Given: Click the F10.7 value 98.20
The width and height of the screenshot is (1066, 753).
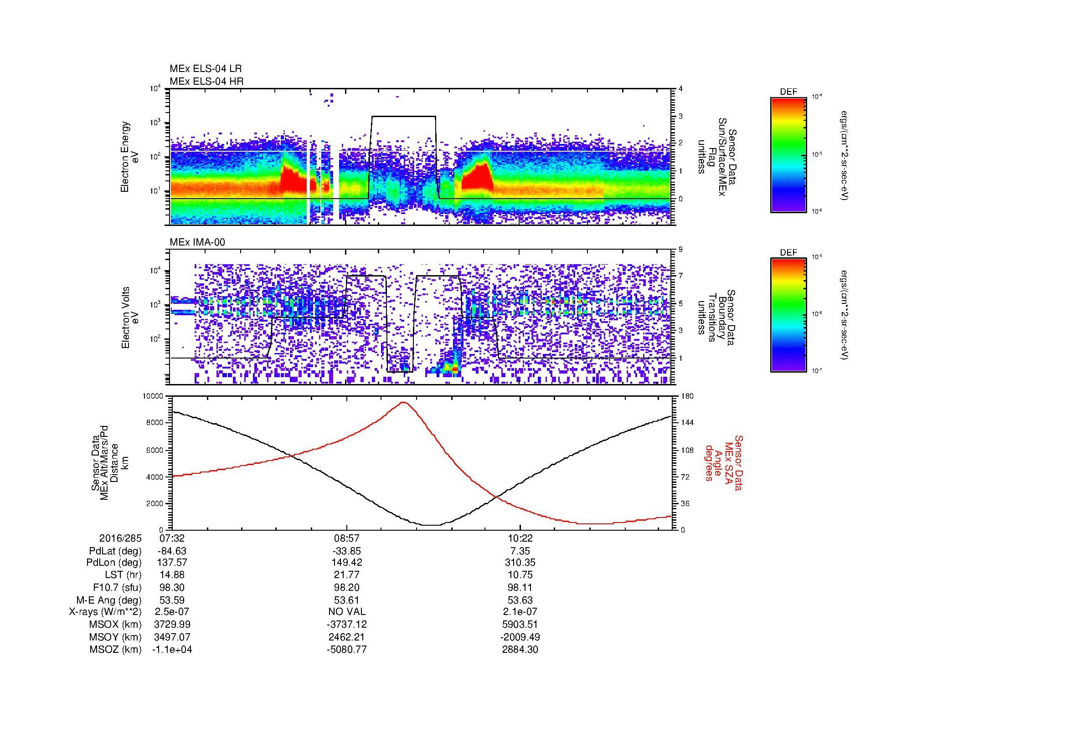Looking at the screenshot, I should coord(347,588).
